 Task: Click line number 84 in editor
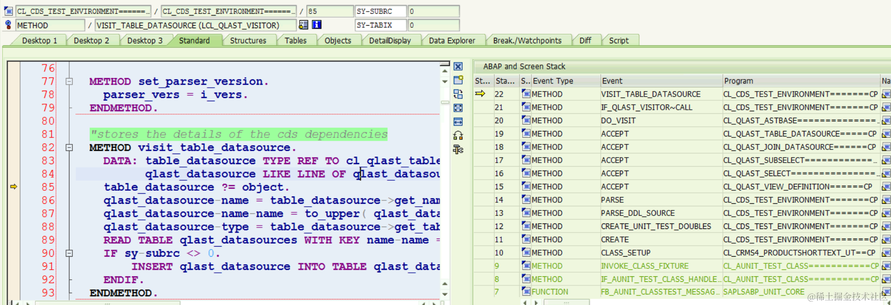(x=48, y=174)
